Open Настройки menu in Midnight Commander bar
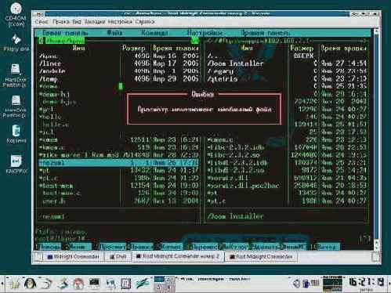 tap(205, 33)
